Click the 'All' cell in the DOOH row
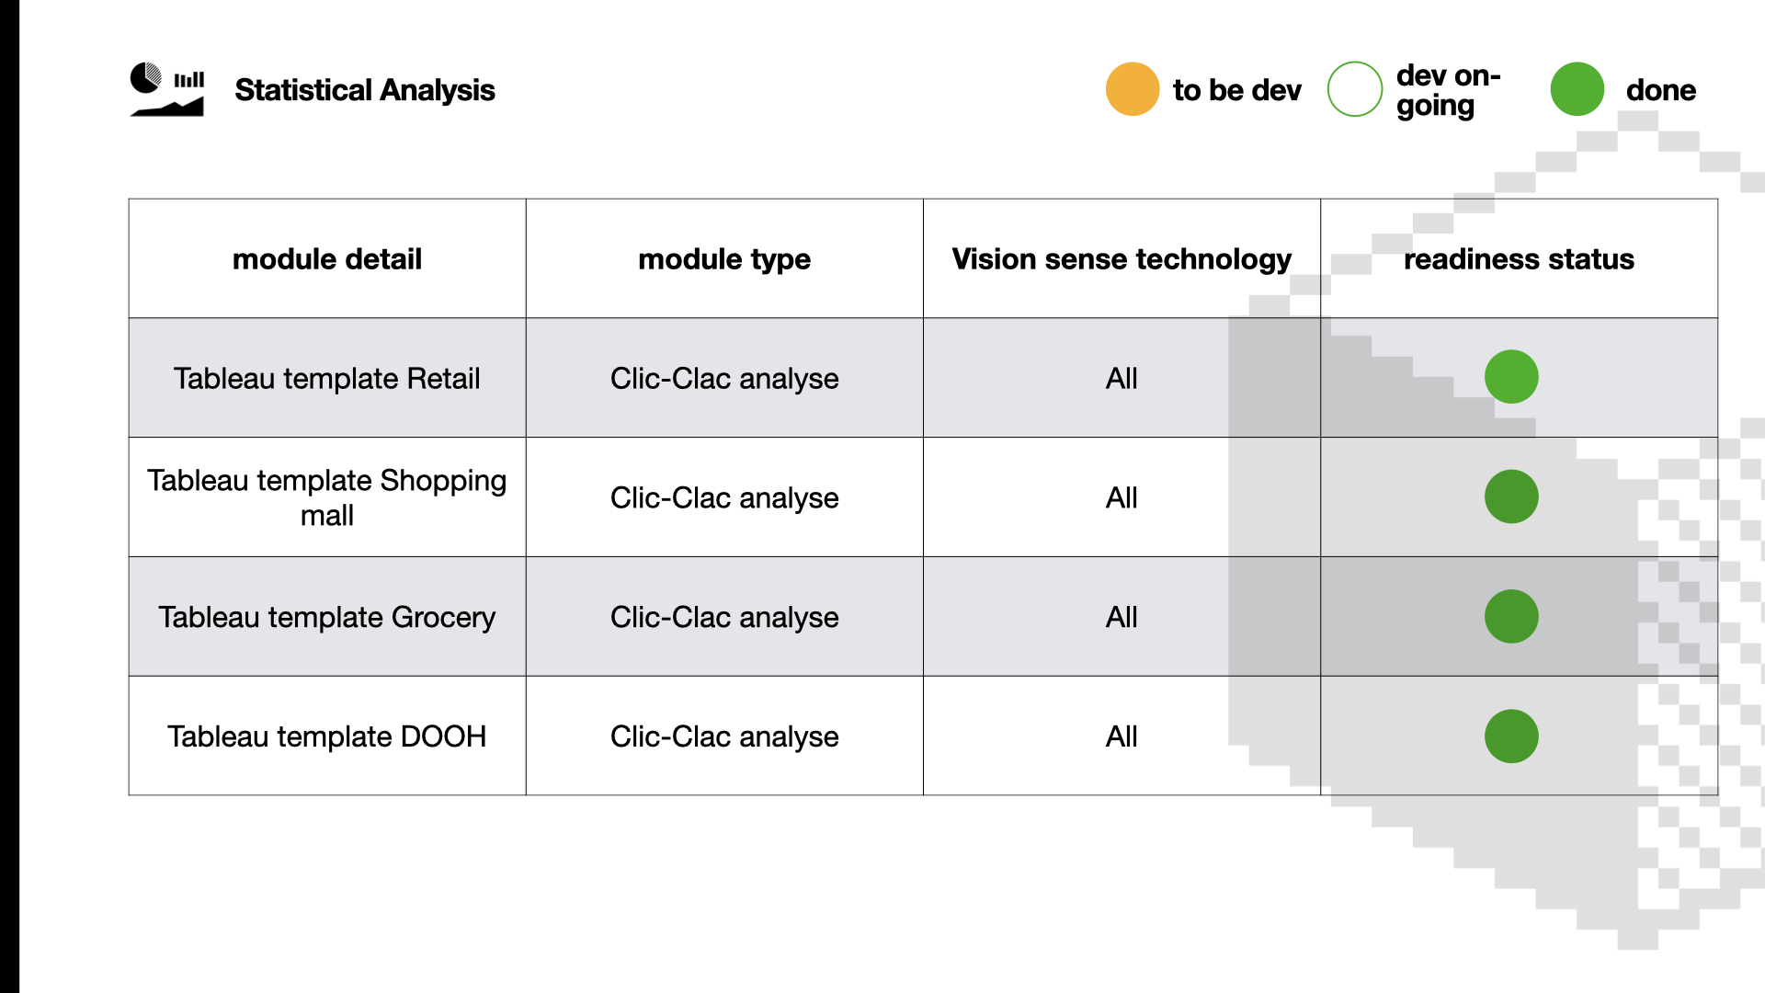This screenshot has width=1765, height=993. pyautogui.click(x=1122, y=736)
